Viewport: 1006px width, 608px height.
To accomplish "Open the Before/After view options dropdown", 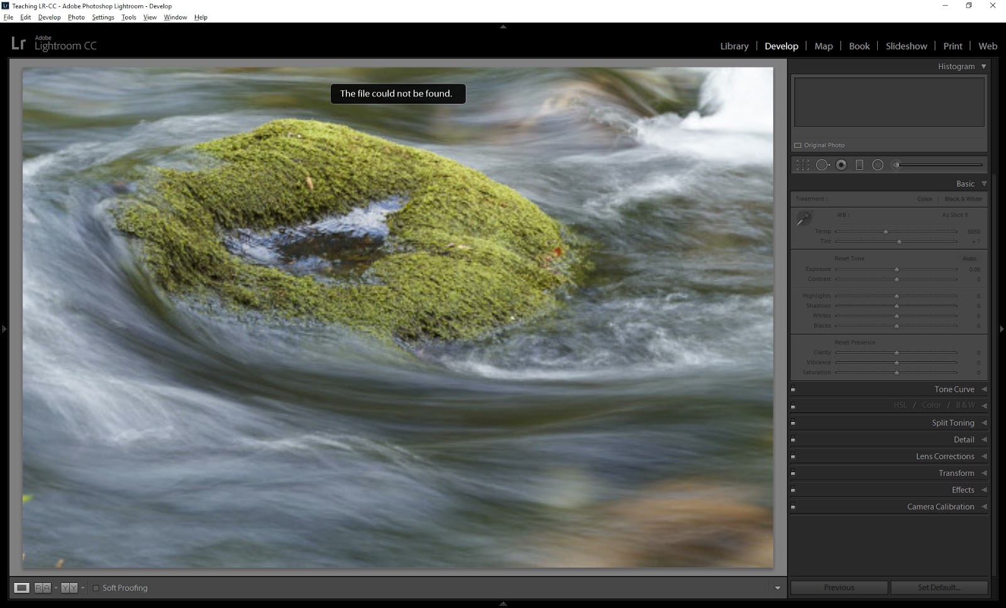I will coord(83,588).
